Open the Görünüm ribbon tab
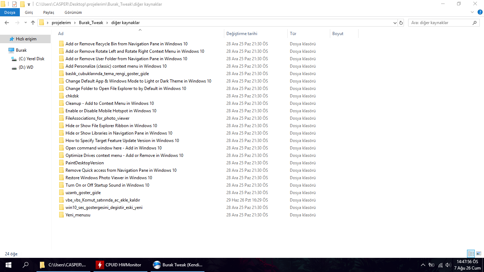The width and height of the screenshot is (484, 272). pyautogui.click(x=73, y=12)
